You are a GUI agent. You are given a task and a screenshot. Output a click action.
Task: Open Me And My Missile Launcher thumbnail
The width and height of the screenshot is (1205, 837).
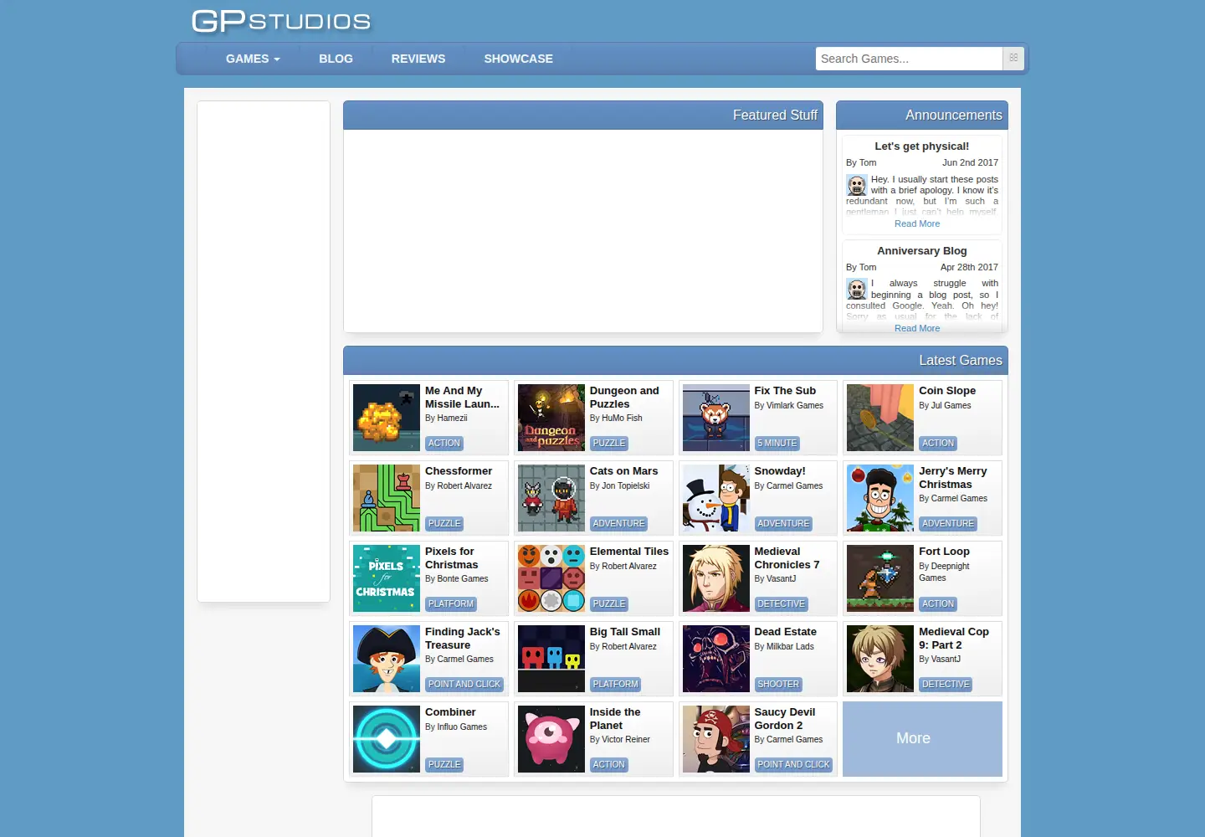point(387,418)
